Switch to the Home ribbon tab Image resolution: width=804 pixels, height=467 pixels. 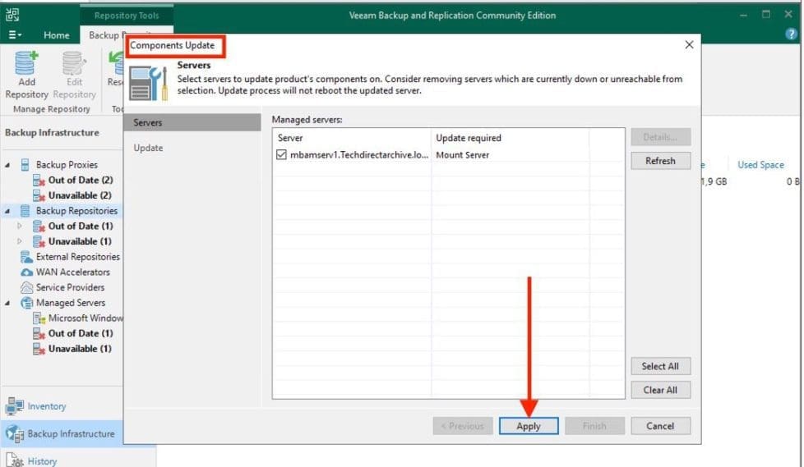click(57, 35)
